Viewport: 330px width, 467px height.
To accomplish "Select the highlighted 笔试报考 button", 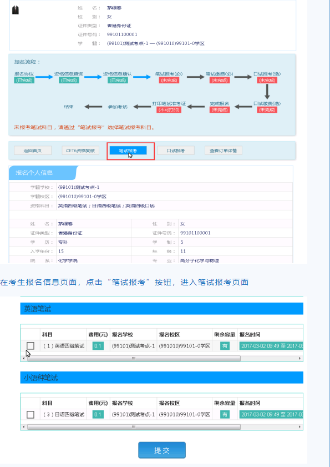I will pos(128,150).
